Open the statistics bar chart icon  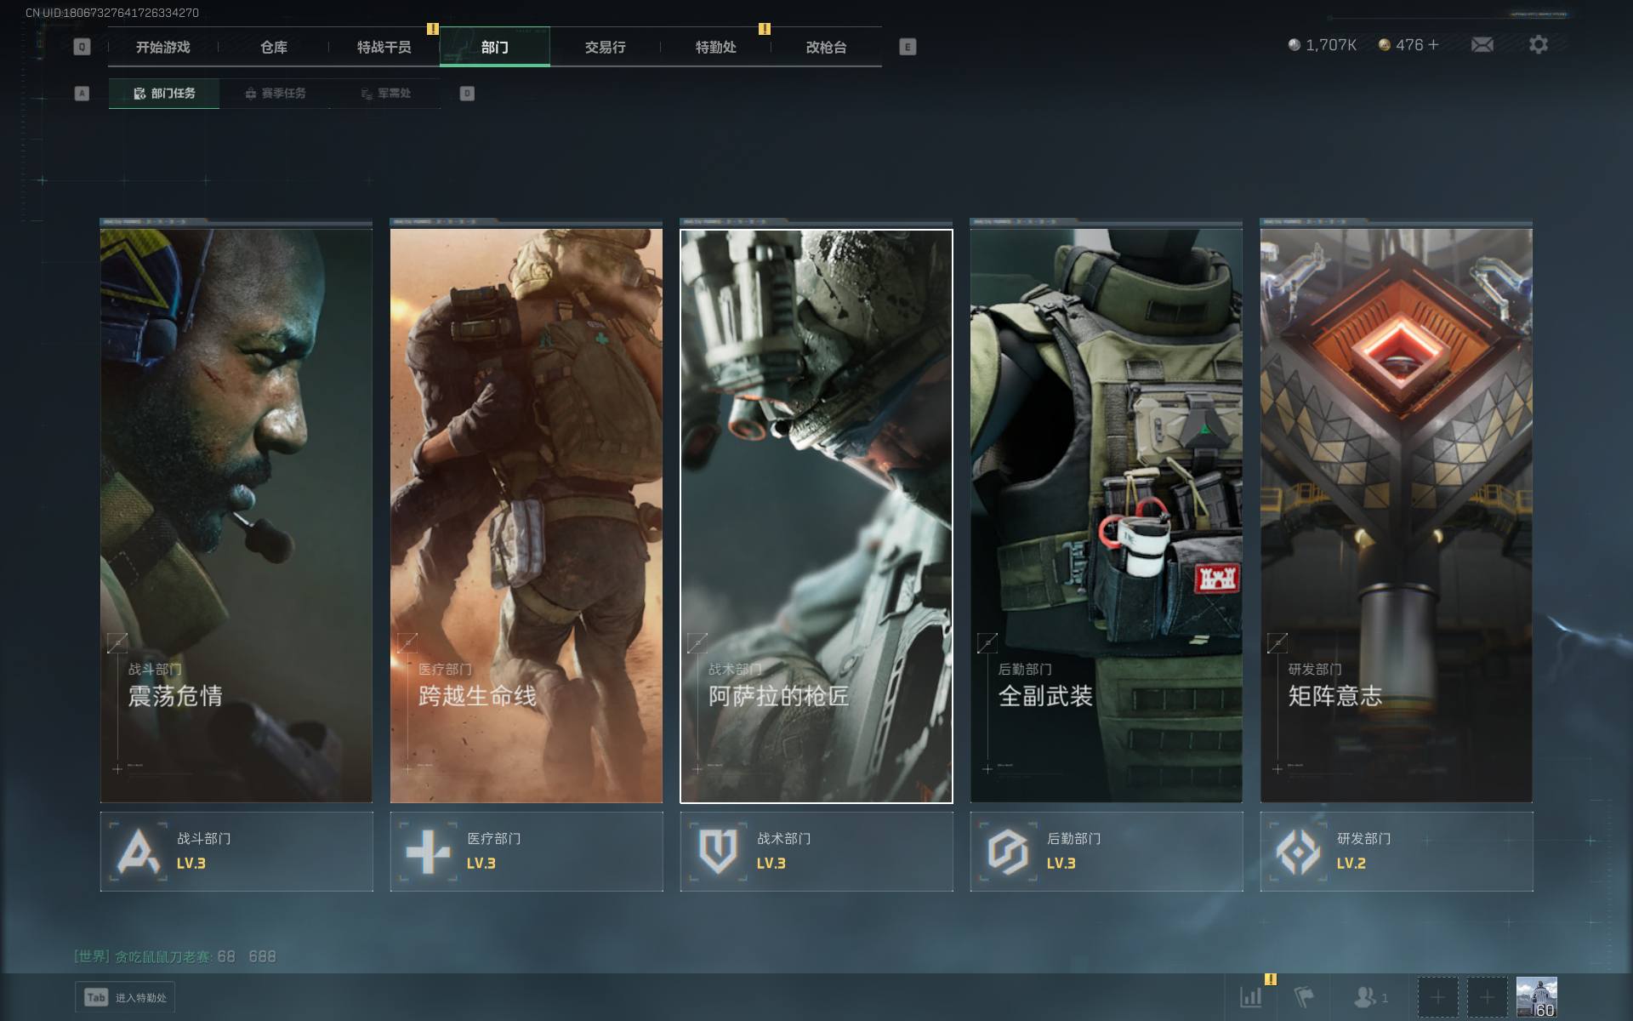(1250, 997)
